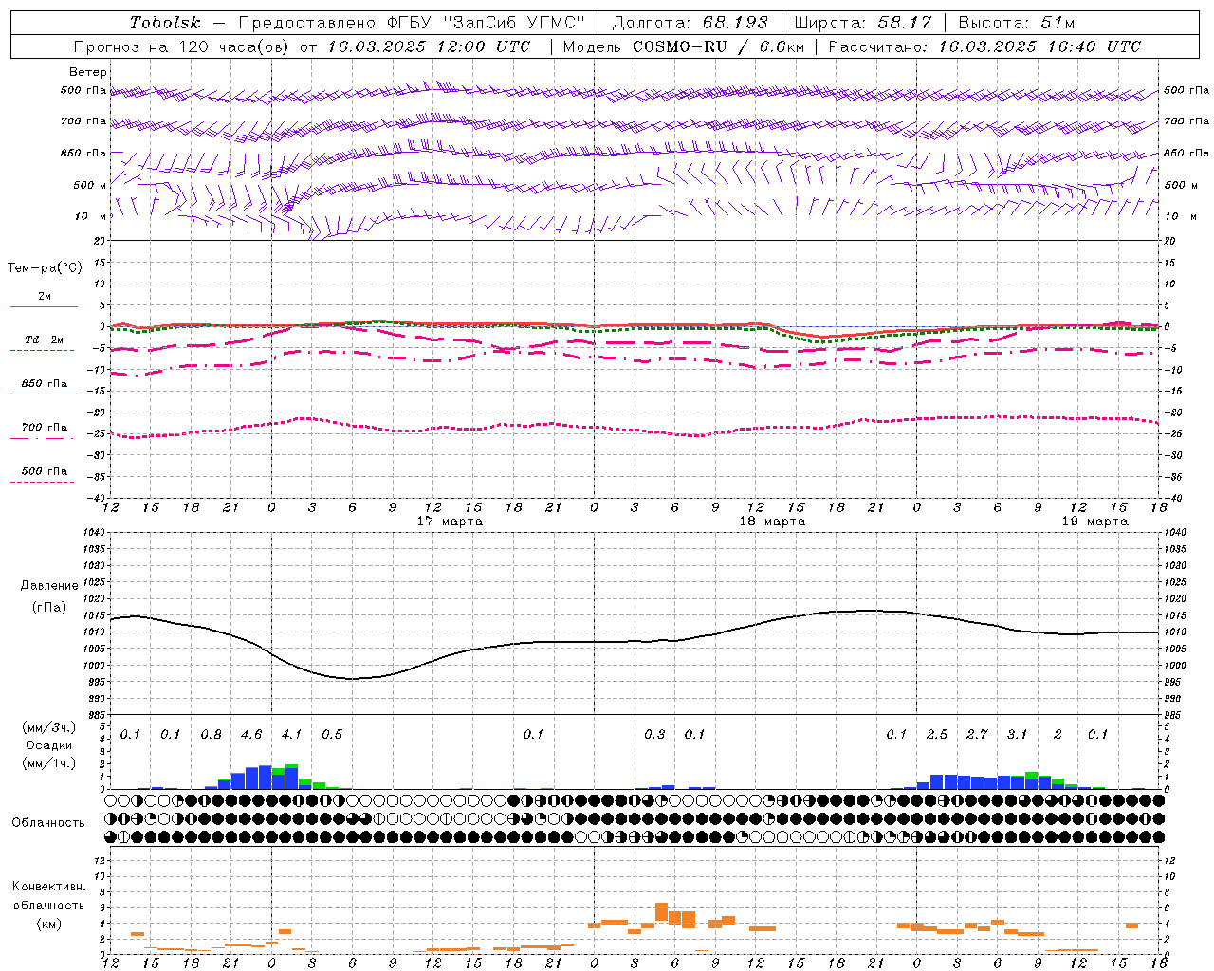
Task: Click the "Прогноз на 120 часа(ов)" forecast text
Action: 180,46
